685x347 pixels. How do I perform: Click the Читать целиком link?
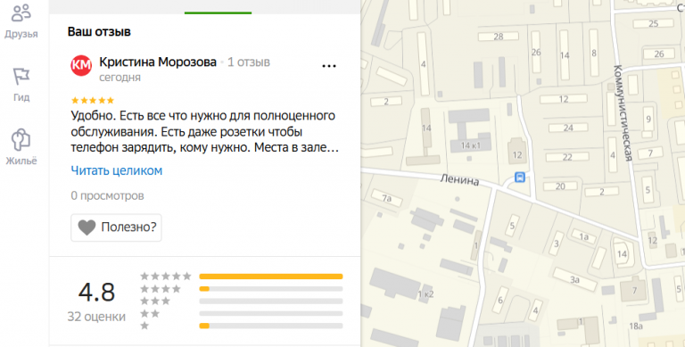coord(117,170)
